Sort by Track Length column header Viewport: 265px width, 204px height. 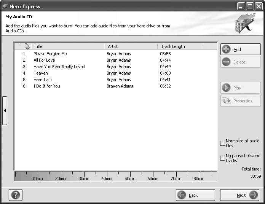(x=179, y=46)
